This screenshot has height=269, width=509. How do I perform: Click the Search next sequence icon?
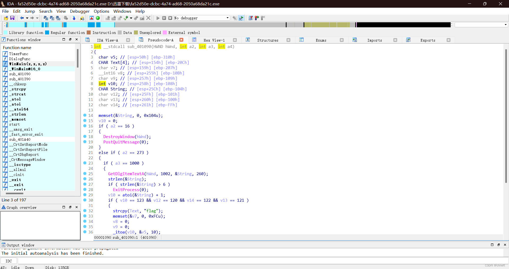(66, 18)
